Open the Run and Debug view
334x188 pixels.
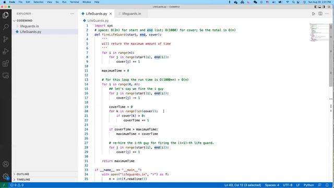6,51
